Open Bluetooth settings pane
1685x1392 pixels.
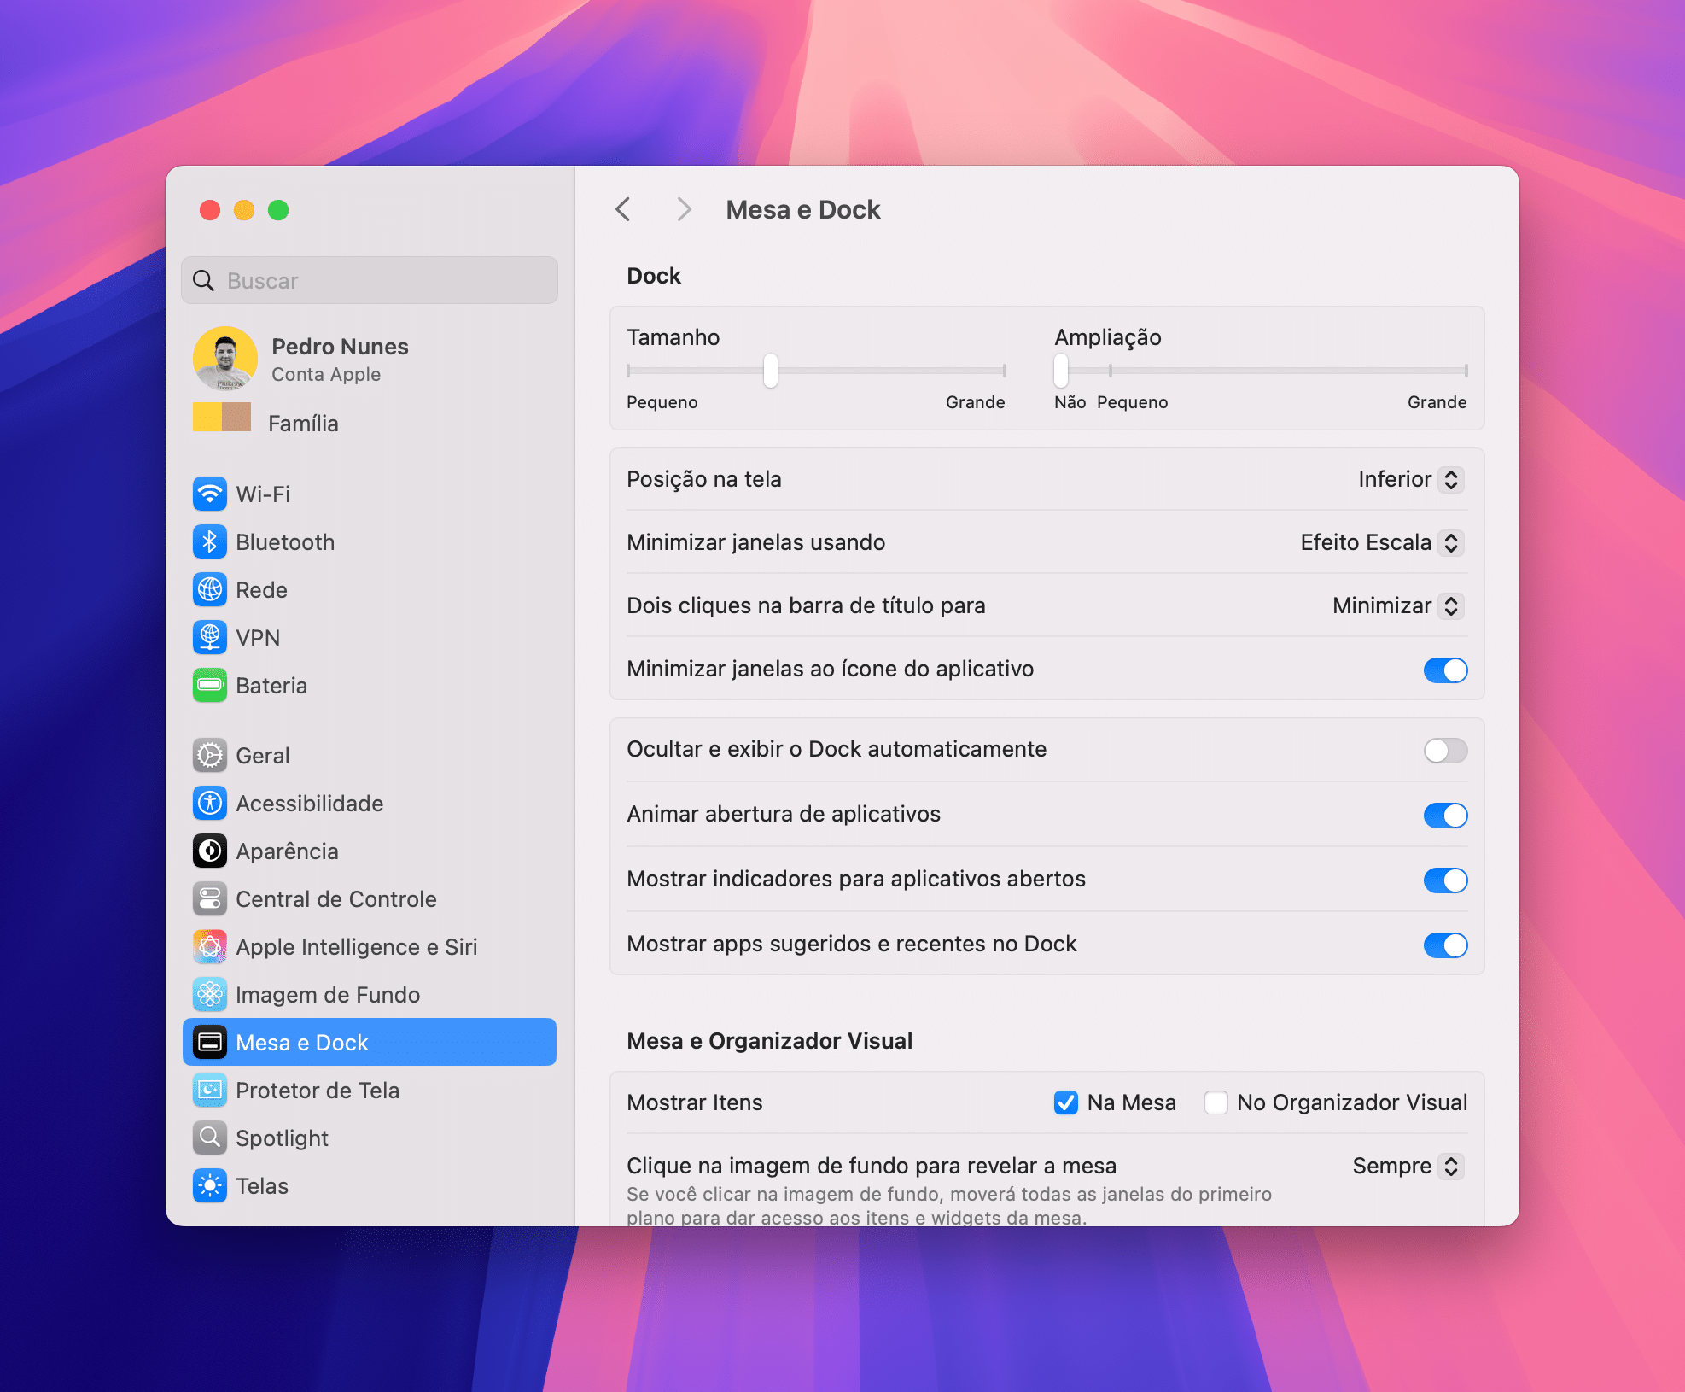pyautogui.click(x=370, y=541)
